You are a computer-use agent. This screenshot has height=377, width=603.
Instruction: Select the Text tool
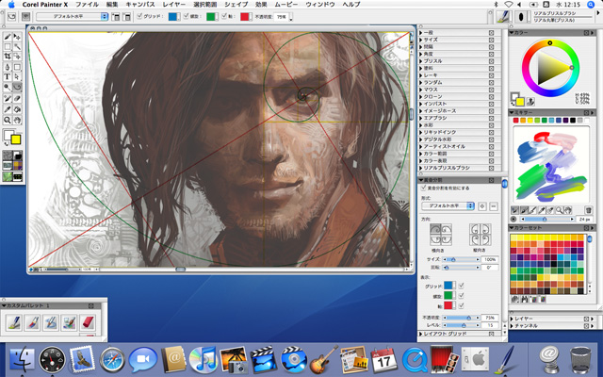(8, 77)
